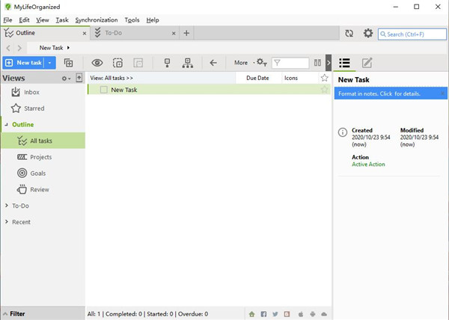Click the sync icon beside settings gear
The image size is (449, 320).
(349, 33)
